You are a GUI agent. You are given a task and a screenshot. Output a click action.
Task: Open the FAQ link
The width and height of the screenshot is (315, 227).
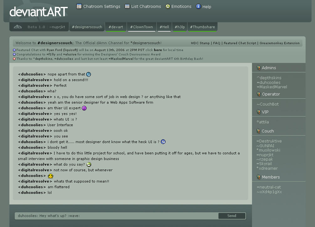point(216,43)
